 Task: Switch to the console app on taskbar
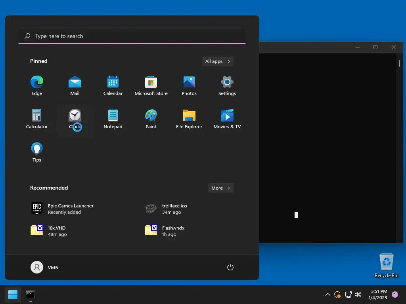pyautogui.click(x=30, y=294)
